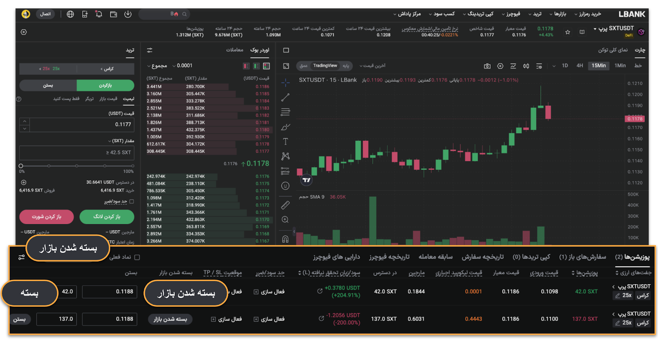Open the Cross (کراس) margin mode selector
This screenshot has width=658, height=340.
[106, 69]
